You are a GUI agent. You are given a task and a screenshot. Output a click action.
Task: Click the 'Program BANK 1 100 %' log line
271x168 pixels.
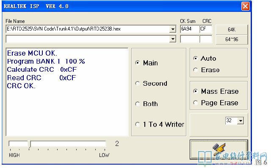pos(46,62)
